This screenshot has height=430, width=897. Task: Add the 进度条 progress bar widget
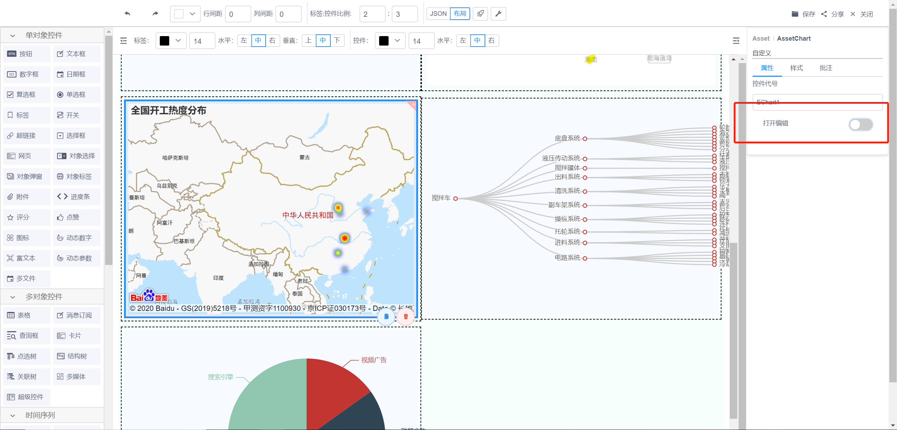77,197
